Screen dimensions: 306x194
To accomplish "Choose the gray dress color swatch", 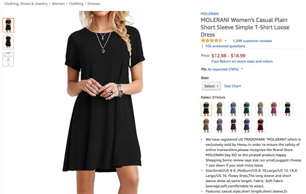I will pyautogui.click(x=260, y=109).
